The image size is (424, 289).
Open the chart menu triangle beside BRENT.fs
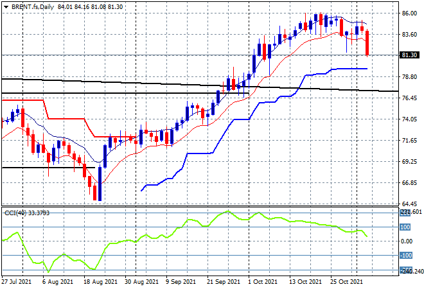pyautogui.click(x=6, y=7)
